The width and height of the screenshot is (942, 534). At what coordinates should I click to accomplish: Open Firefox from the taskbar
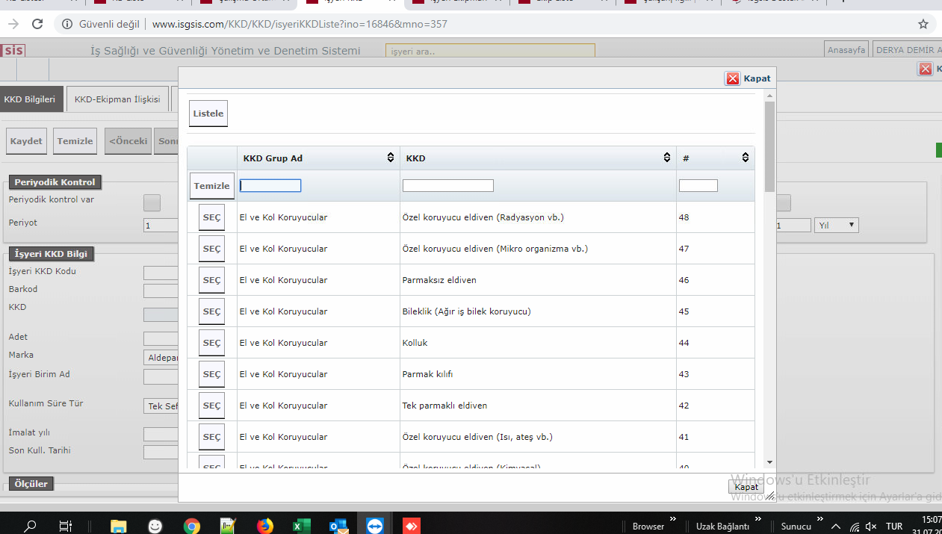coord(264,526)
